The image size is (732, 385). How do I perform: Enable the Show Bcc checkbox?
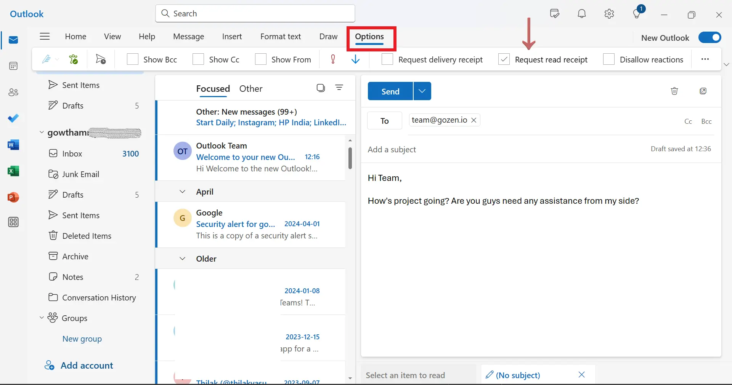(132, 59)
